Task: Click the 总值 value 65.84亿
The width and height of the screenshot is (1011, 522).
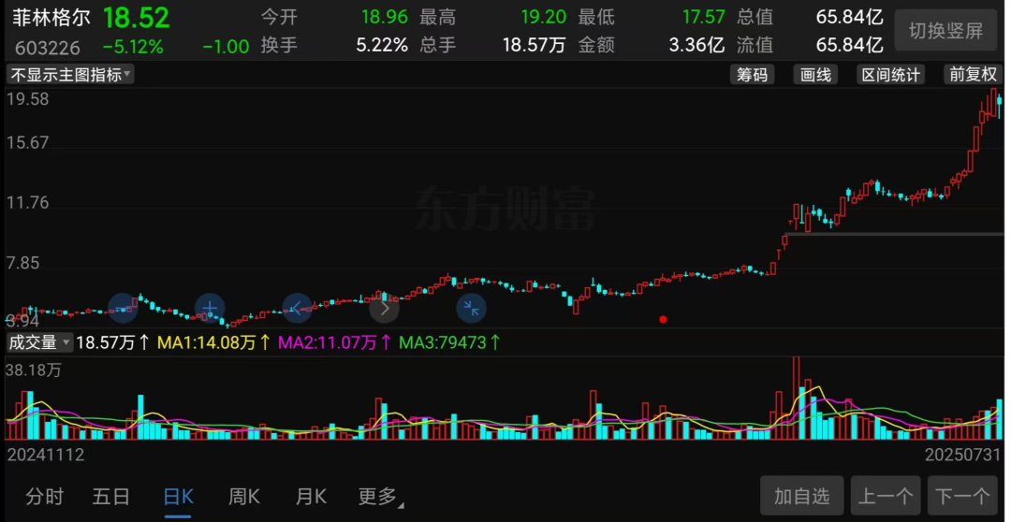Action: point(850,17)
